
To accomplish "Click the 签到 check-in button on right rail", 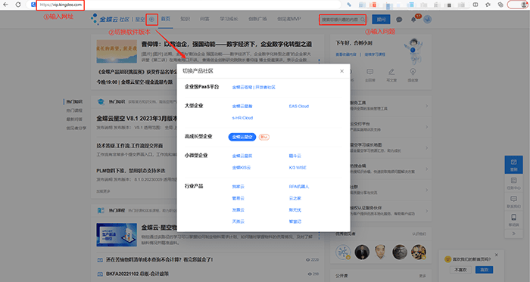I will [x=514, y=165].
